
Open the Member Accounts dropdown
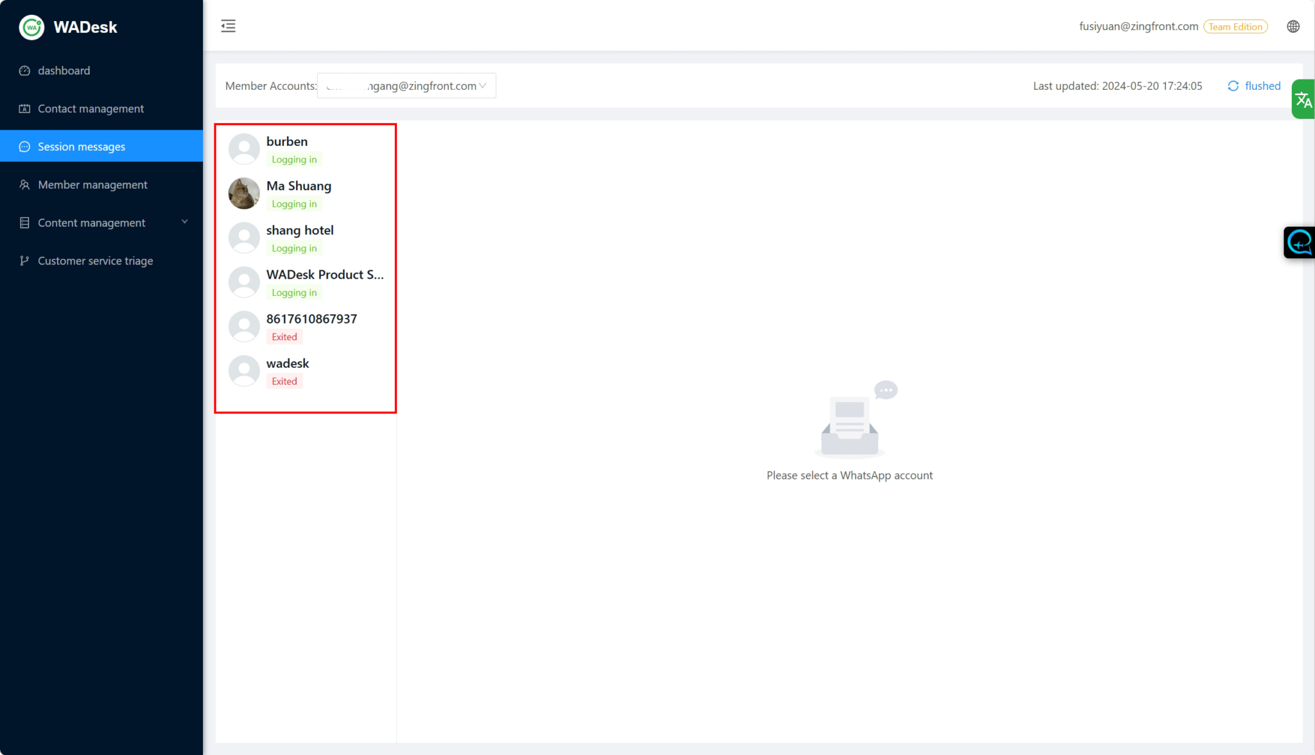pyautogui.click(x=406, y=85)
